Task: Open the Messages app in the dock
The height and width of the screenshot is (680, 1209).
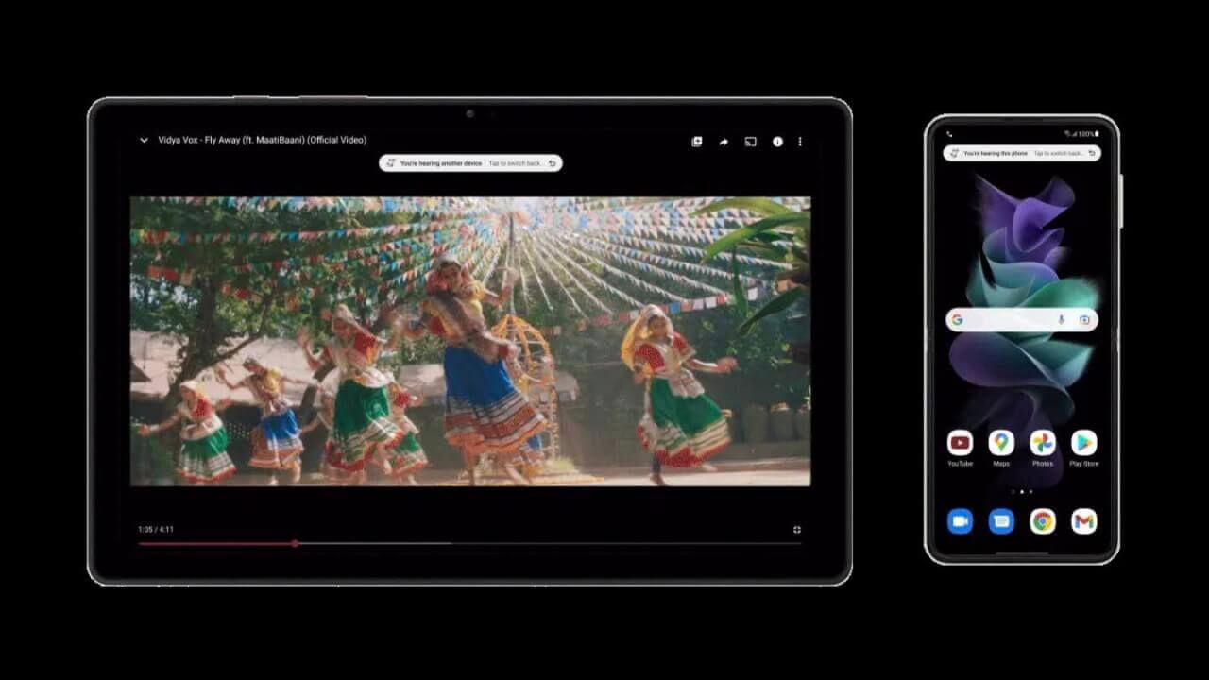Action: (1001, 521)
